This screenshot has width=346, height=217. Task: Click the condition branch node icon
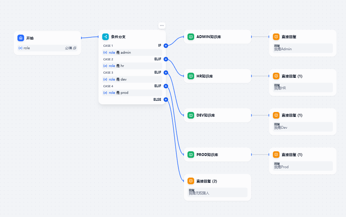tap(105, 37)
